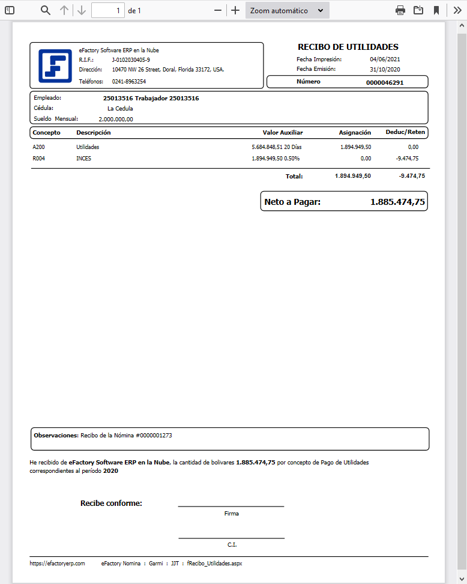
Task: Click the eFactory logo in the receipt
Action: pyautogui.click(x=55, y=65)
